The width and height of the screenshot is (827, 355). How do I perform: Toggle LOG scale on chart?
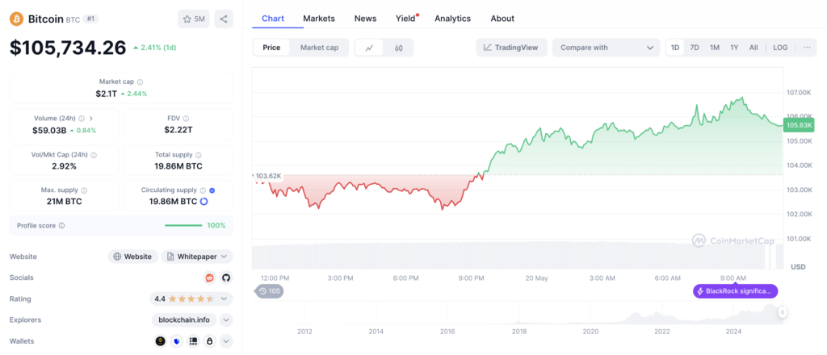(781, 48)
